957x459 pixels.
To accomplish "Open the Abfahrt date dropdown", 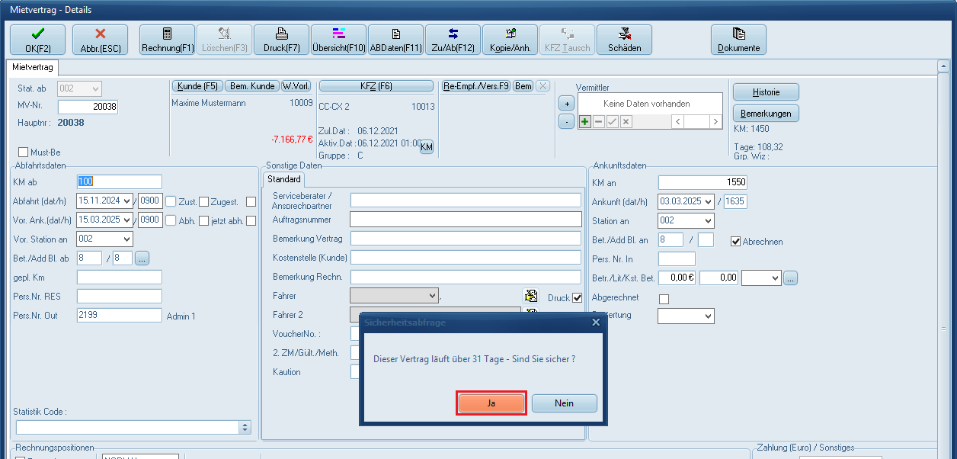I will [x=126, y=201].
